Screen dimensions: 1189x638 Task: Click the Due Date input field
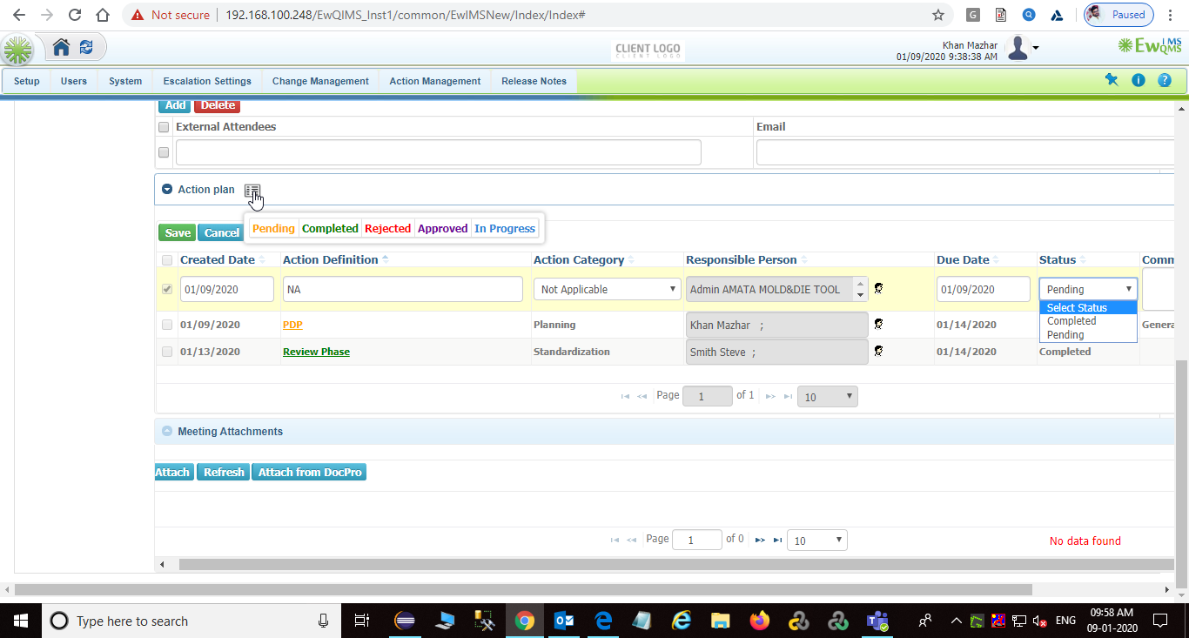[x=983, y=289]
